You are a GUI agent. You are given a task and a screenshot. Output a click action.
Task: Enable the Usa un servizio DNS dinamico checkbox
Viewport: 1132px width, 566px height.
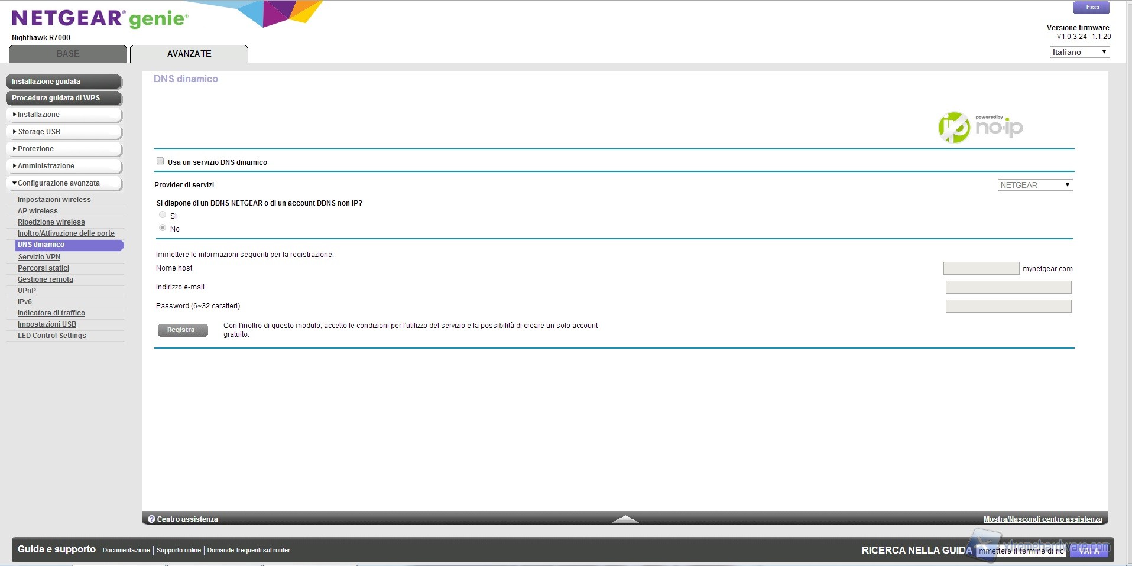coord(160,161)
